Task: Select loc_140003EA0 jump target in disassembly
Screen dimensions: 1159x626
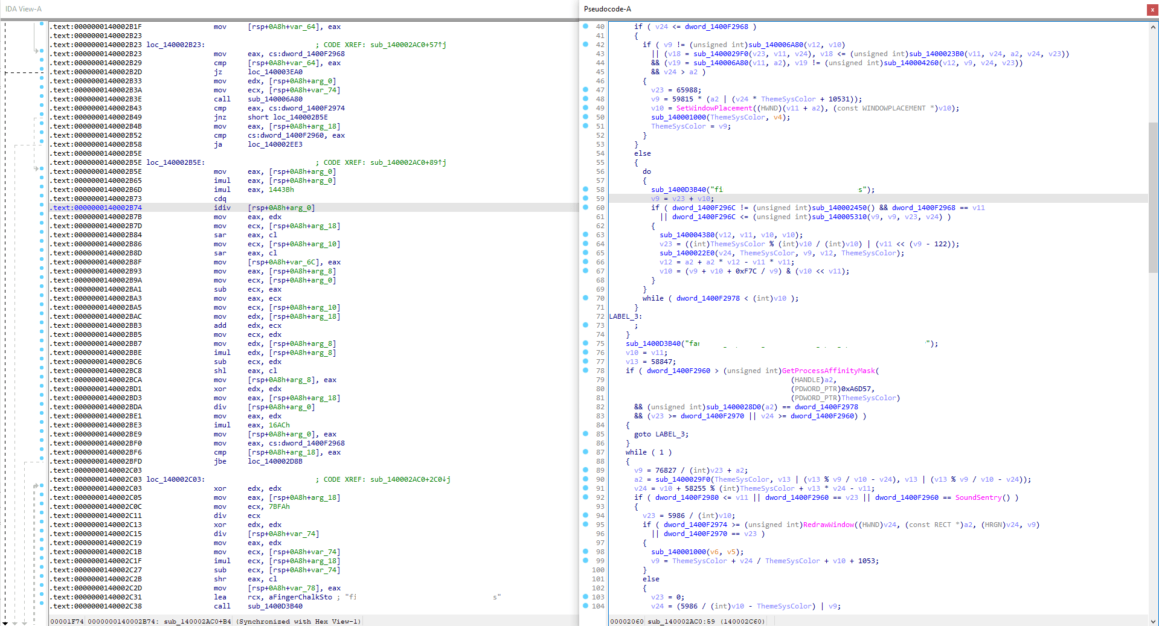Action: click(x=275, y=72)
